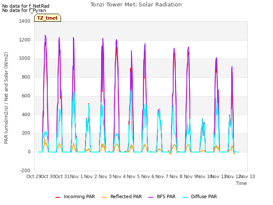The width and height of the screenshot is (273, 205).
Task: Click the 'No data for f_NetRad' message
Action: click(26, 6)
